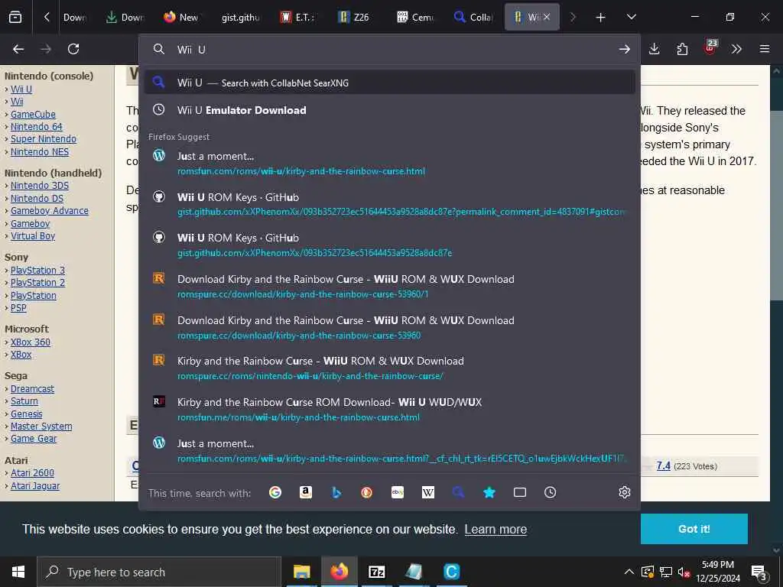The width and height of the screenshot is (783, 587).
Task: Open the Wii U sidebar link
Action: 21,89
